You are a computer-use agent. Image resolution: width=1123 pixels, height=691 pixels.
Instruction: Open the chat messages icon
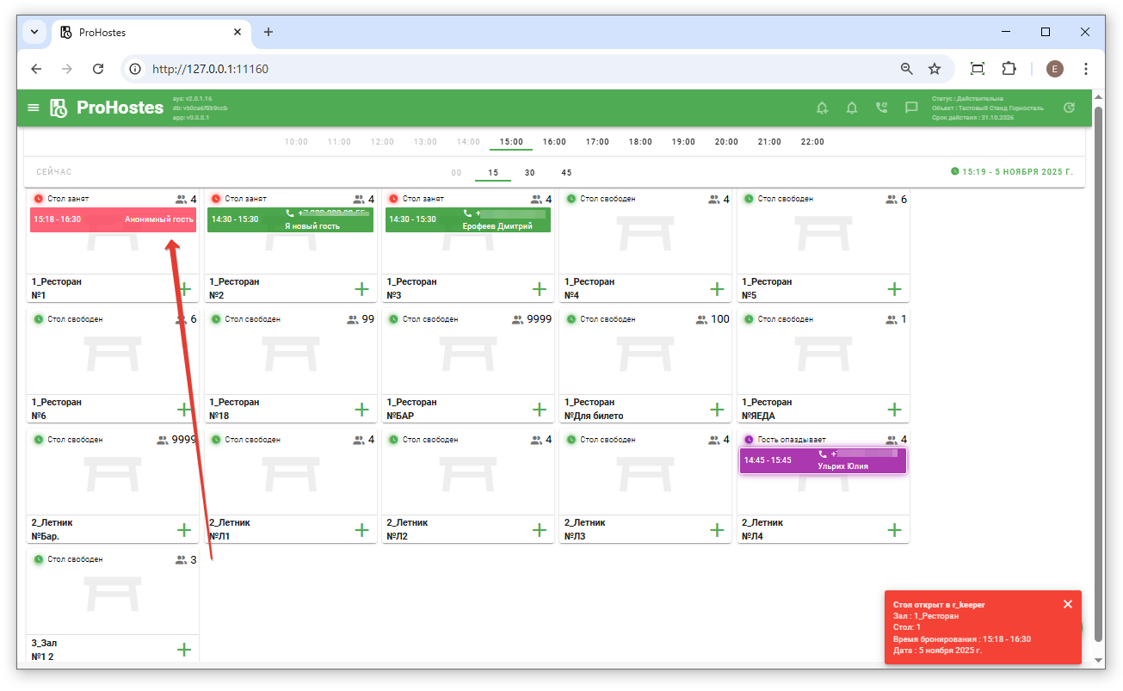[x=910, y=108]
